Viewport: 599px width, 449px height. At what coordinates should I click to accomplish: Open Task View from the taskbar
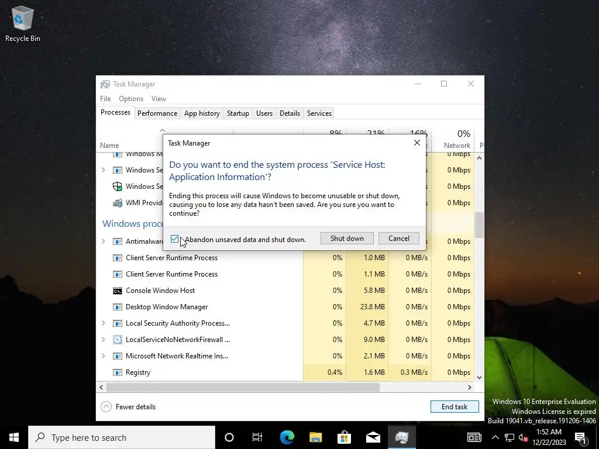pyautogui.click(x=257, y=437)
